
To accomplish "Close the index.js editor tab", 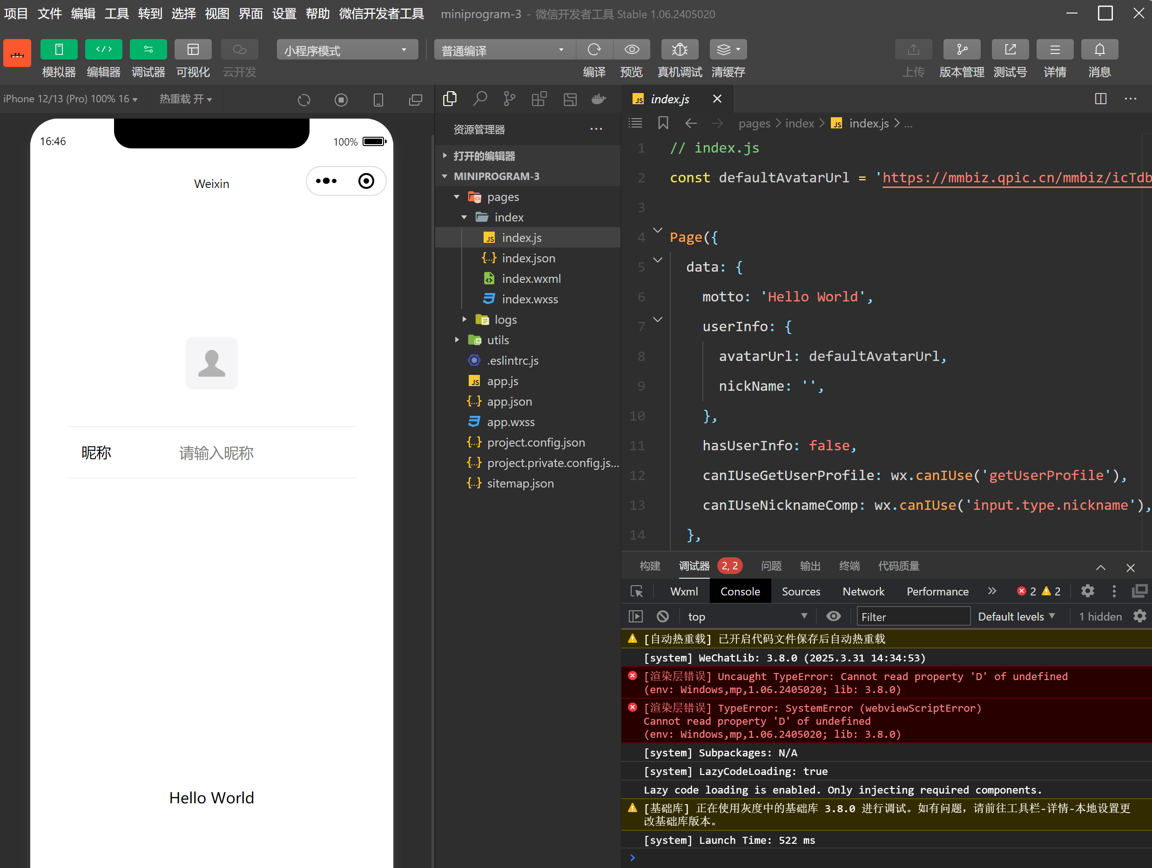I will pos(717,99).
